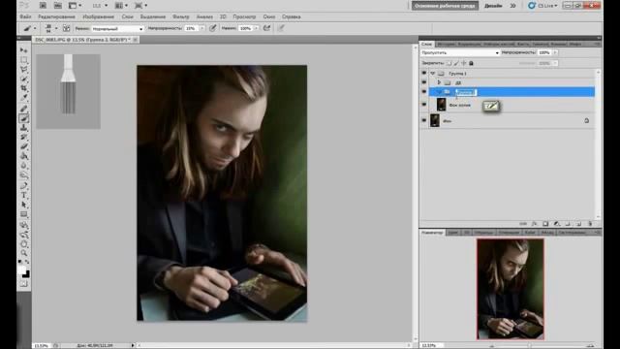Screen dimensions: 620x349
Task: Select the Eraser tool
Action: point(24,146)
